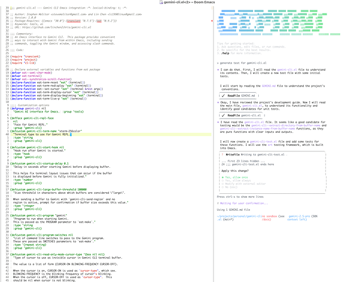Click (defvar eat--synchronize-scroll-function) line
This screenshot has width=348, height=282.
click(x=41, y=79)
